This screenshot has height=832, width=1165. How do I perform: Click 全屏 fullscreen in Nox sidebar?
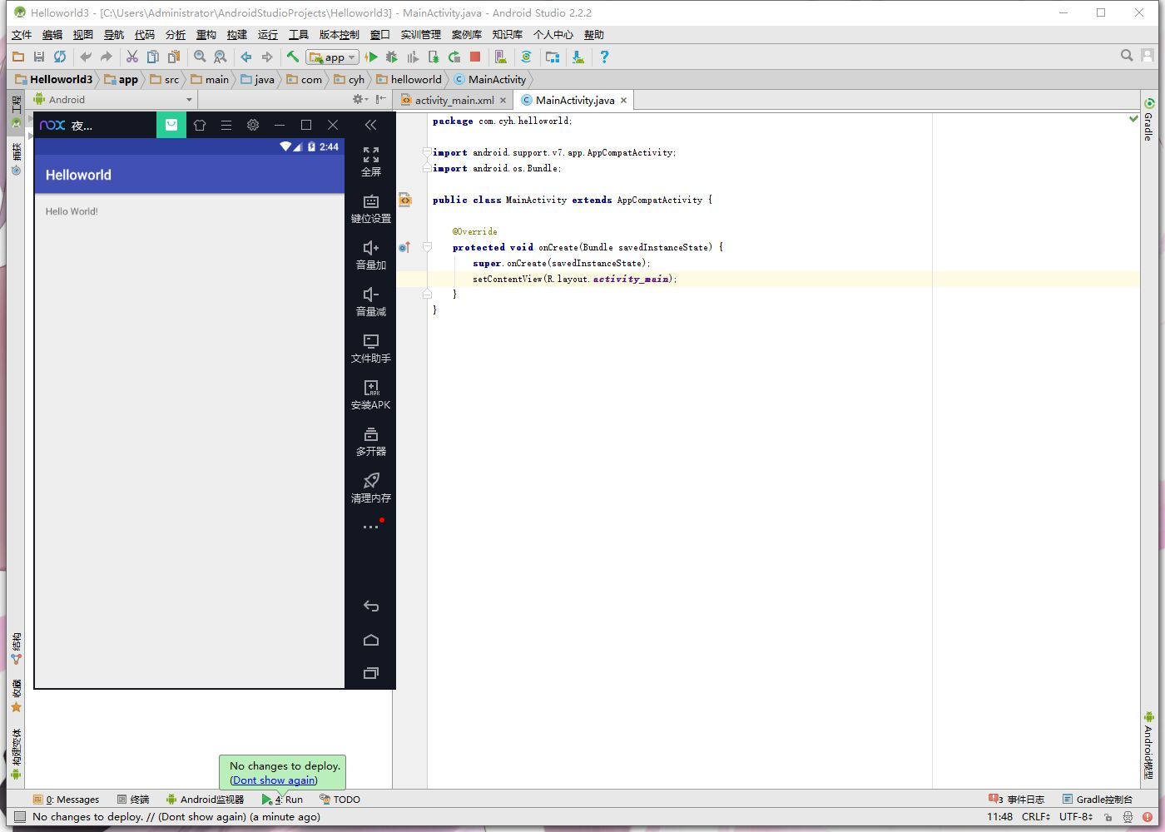pyautogui.click(x=371, y=161)
